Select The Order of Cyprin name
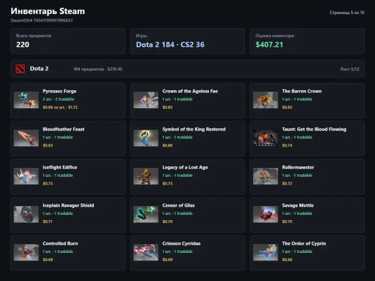 [304, 244]
